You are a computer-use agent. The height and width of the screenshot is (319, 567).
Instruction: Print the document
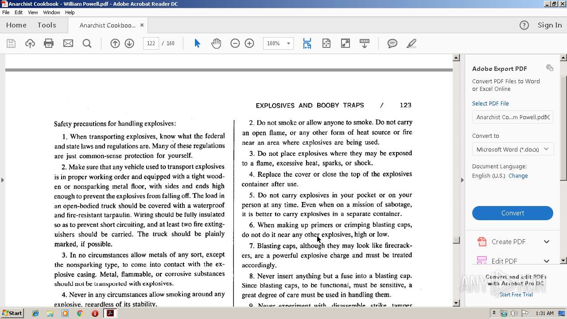tap(49, 43)
